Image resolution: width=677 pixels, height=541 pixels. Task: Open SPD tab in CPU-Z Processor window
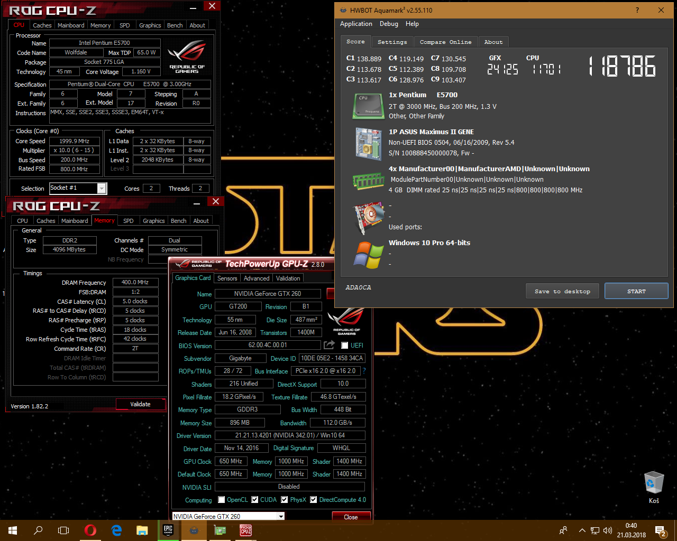tap(124, 25)
